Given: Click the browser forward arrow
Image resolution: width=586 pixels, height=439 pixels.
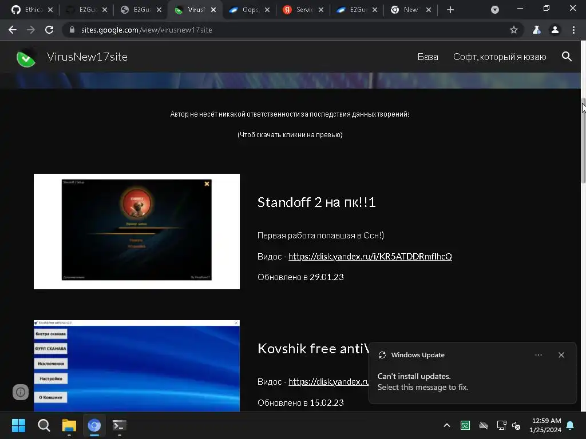Looking at the screenshot, I should pyautogui.click(x=31, y=30).
